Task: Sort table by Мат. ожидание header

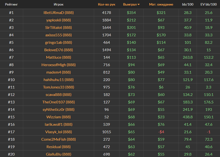Action: click(161, 4)
